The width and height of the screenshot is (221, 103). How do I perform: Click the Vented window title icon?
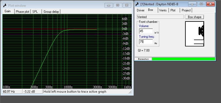click(x=137, y=4)
